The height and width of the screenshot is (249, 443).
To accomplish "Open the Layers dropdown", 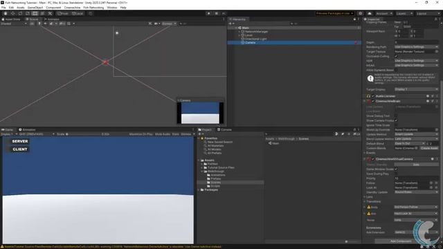I will [404, 13].
